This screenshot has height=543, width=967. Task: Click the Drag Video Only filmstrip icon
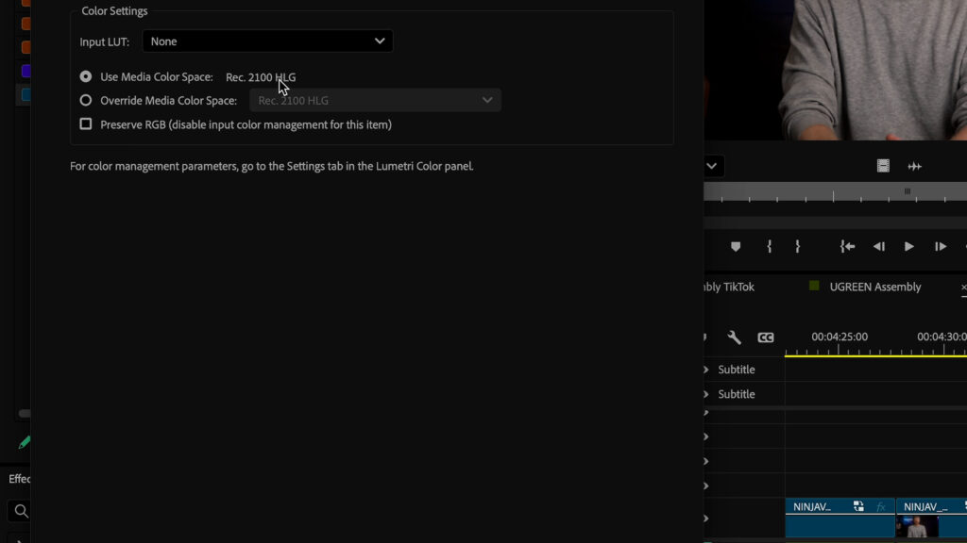tap(883, 166)
